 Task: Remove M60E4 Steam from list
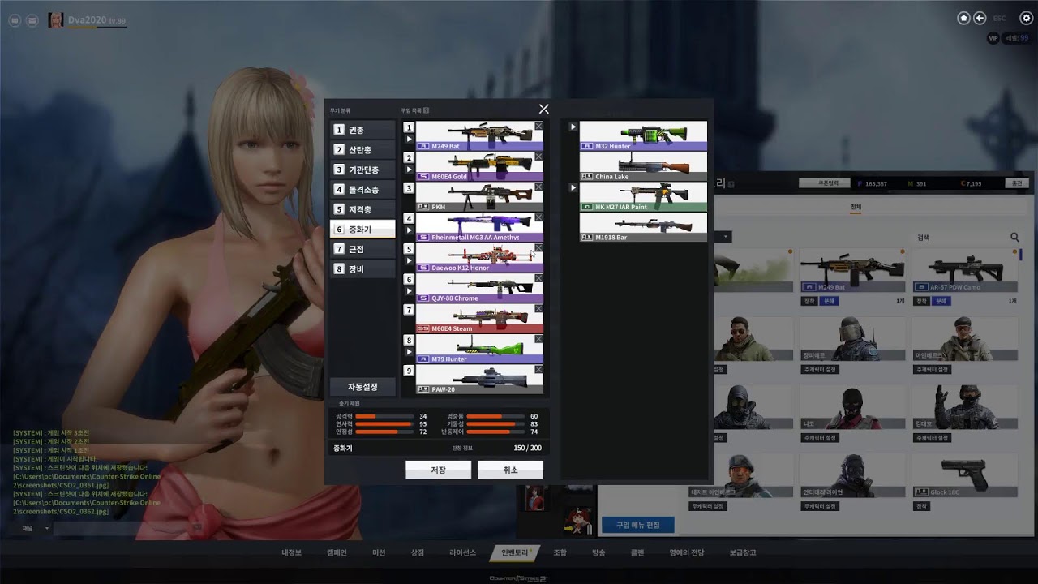[538, 308]
